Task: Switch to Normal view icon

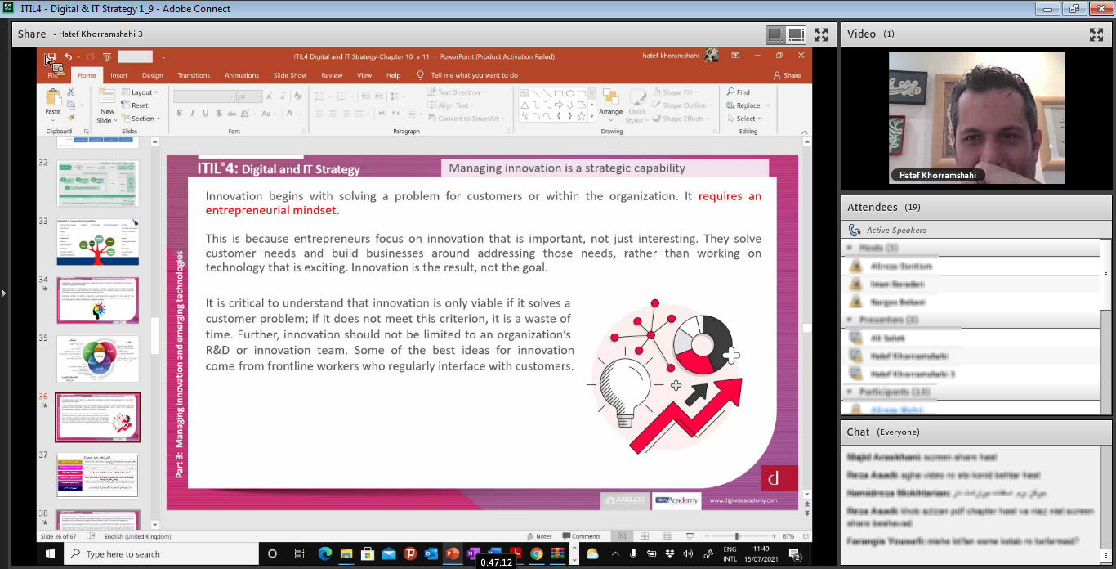Action: tap(623, 536)
